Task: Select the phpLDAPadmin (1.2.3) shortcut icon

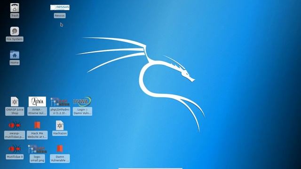Action: pyautogui.click(x=60, y=102)
